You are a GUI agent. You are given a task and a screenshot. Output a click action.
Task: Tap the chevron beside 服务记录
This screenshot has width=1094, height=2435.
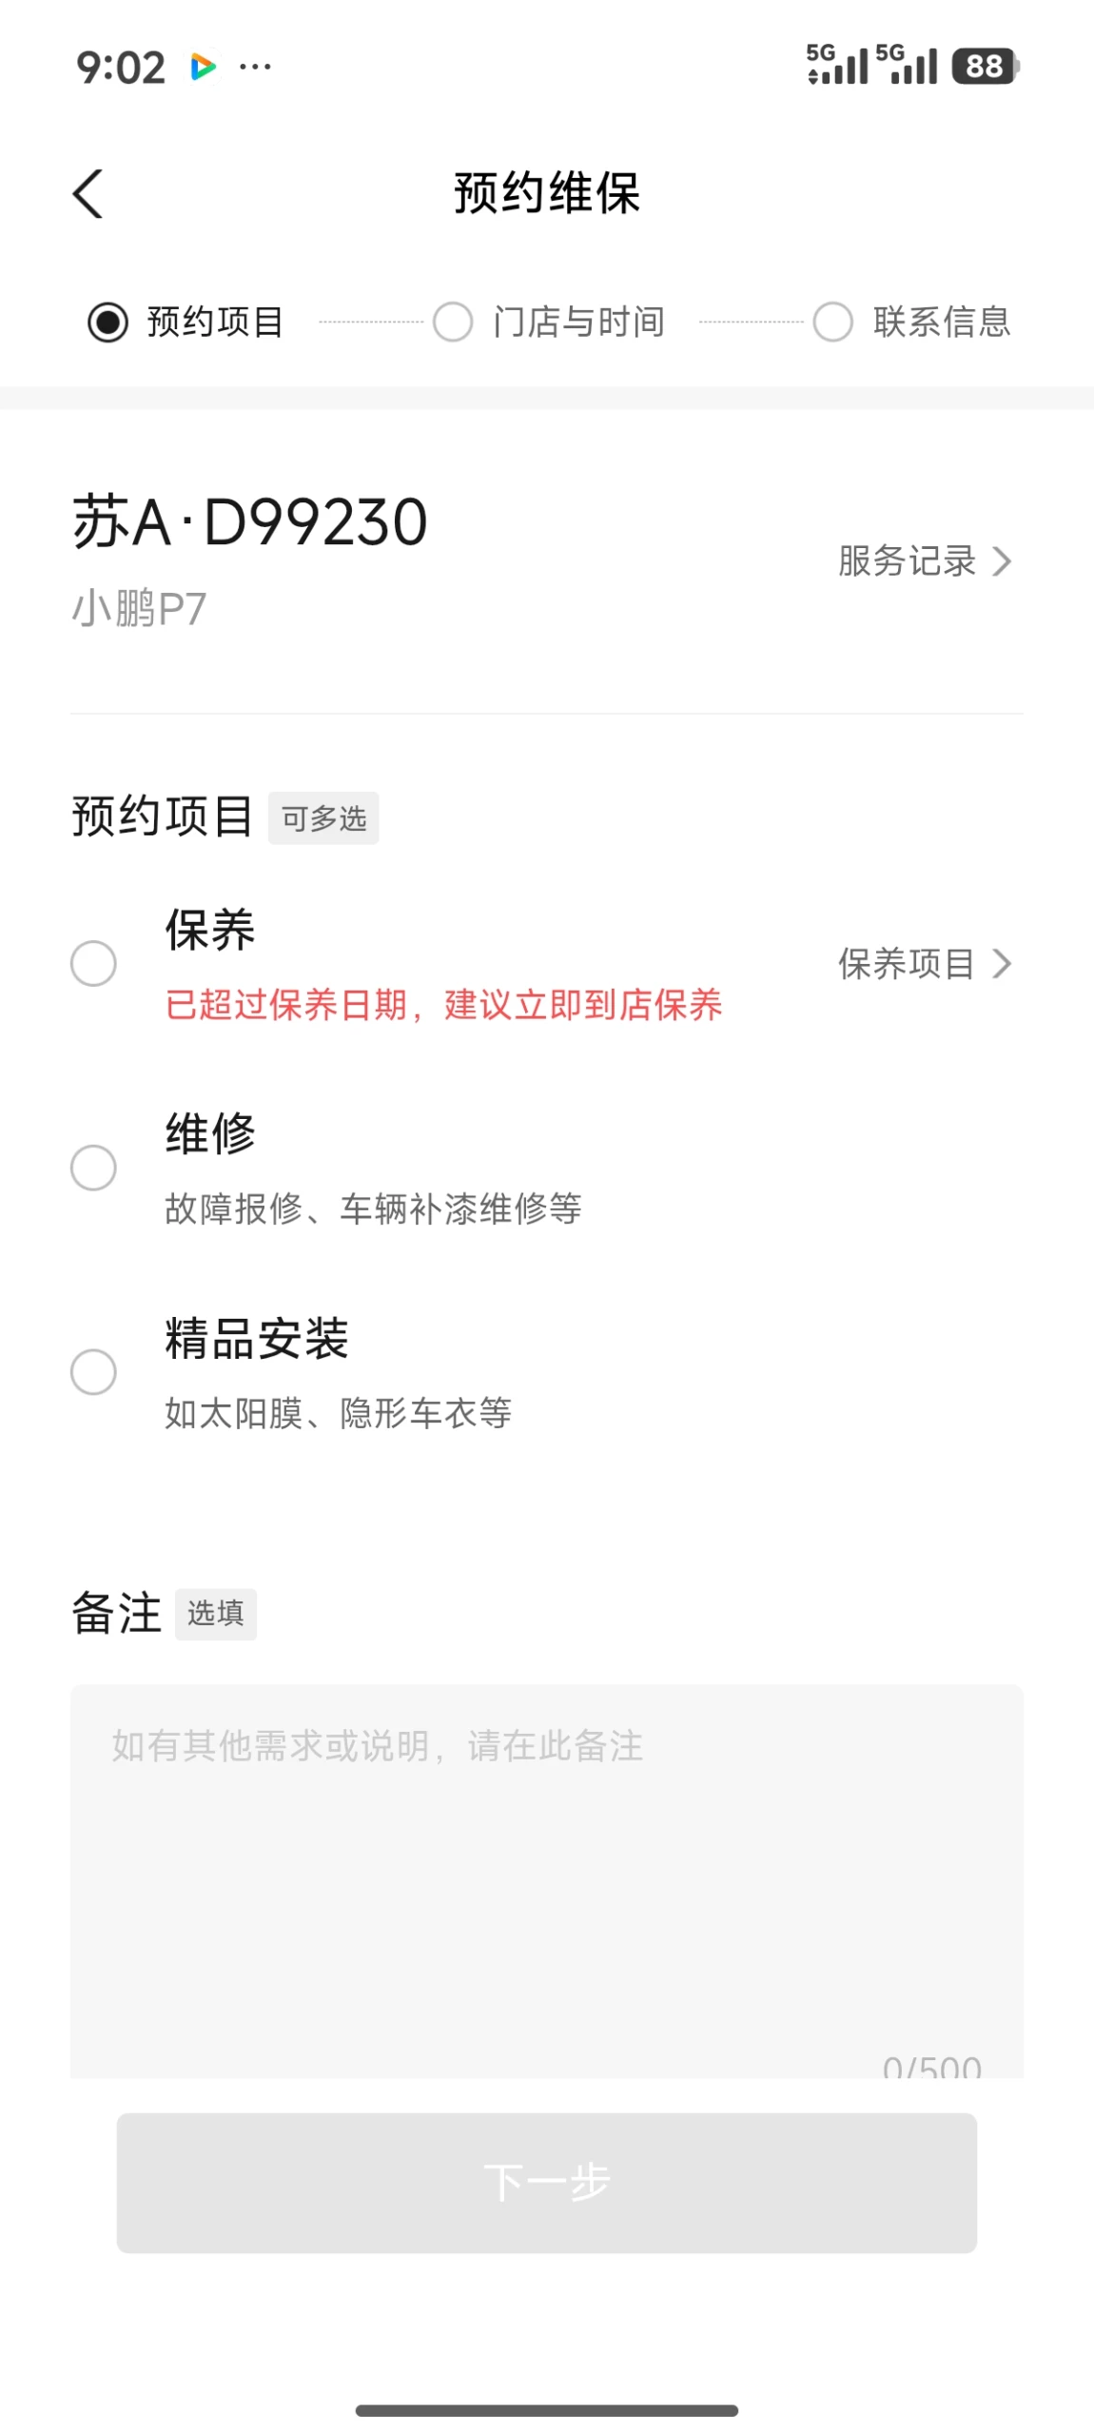click(1001, 560)
